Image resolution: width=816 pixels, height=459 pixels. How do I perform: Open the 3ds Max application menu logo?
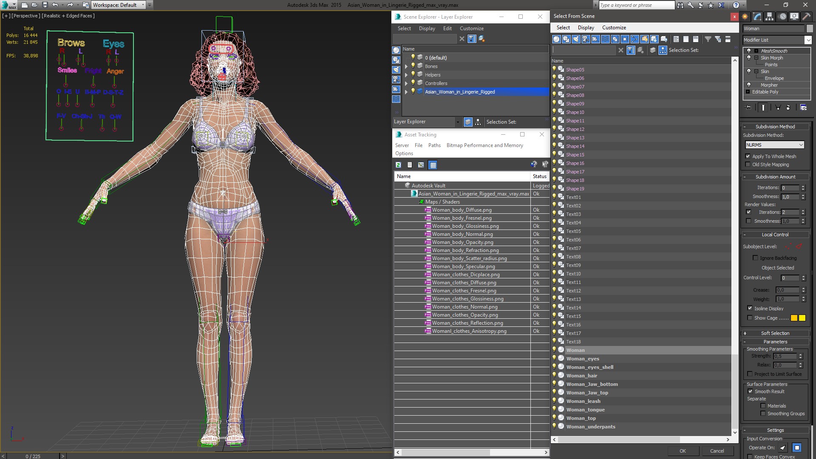8,5
